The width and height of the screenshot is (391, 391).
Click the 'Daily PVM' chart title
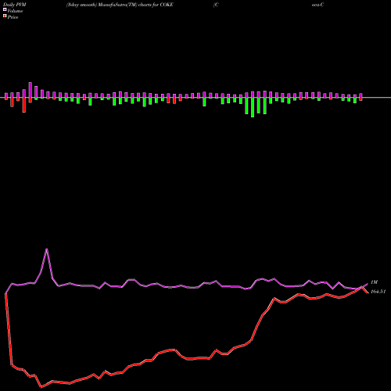[x=15, y=5]
